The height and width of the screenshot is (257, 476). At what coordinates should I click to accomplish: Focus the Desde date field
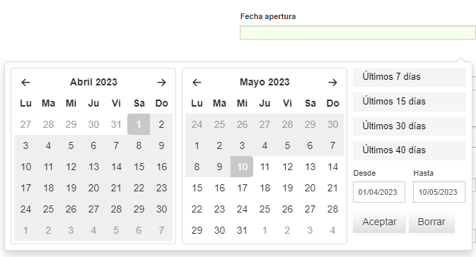pos(379,192)
